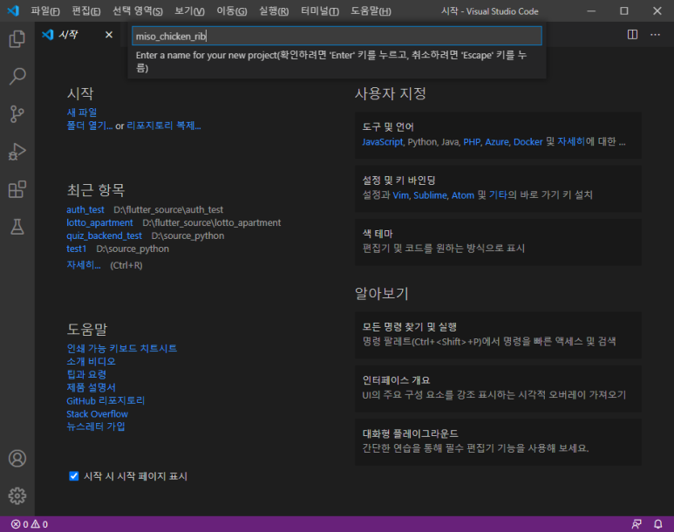Open the 팁과 요령 link
The height and width of the screenshot is (532, 674).
pyautogui.click(x=86, y=374)
